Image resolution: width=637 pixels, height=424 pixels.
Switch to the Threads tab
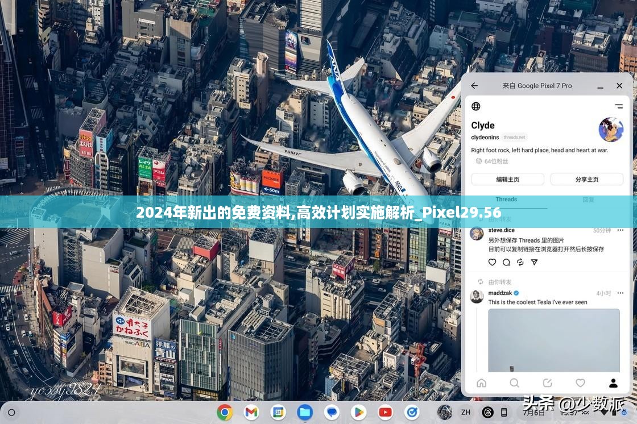(x=506, y=199)
